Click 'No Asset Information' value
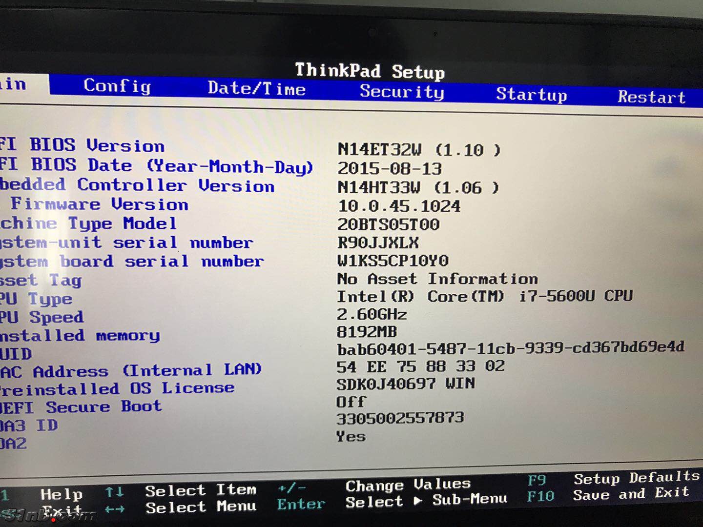This screenshot has width=703, height=527. pos(437,279)
